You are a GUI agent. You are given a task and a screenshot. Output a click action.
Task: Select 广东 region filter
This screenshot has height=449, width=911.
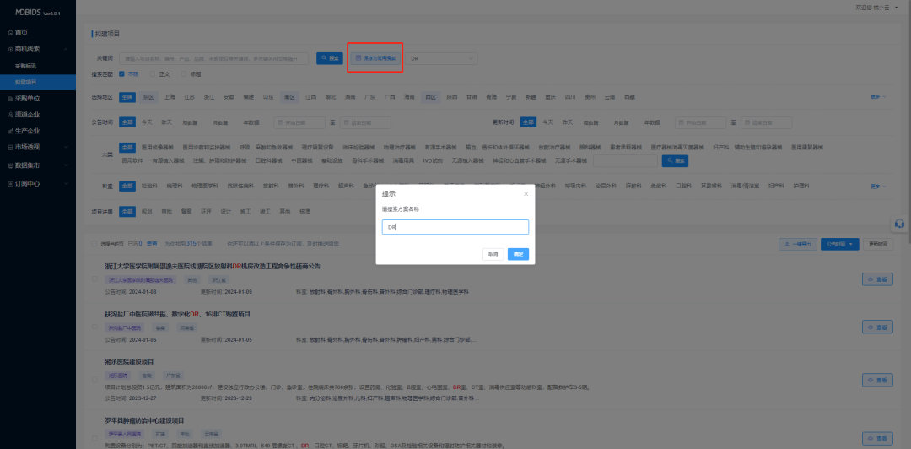click(369, 97)
